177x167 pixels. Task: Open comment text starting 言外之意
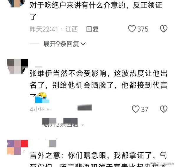[x=98, y=159]
